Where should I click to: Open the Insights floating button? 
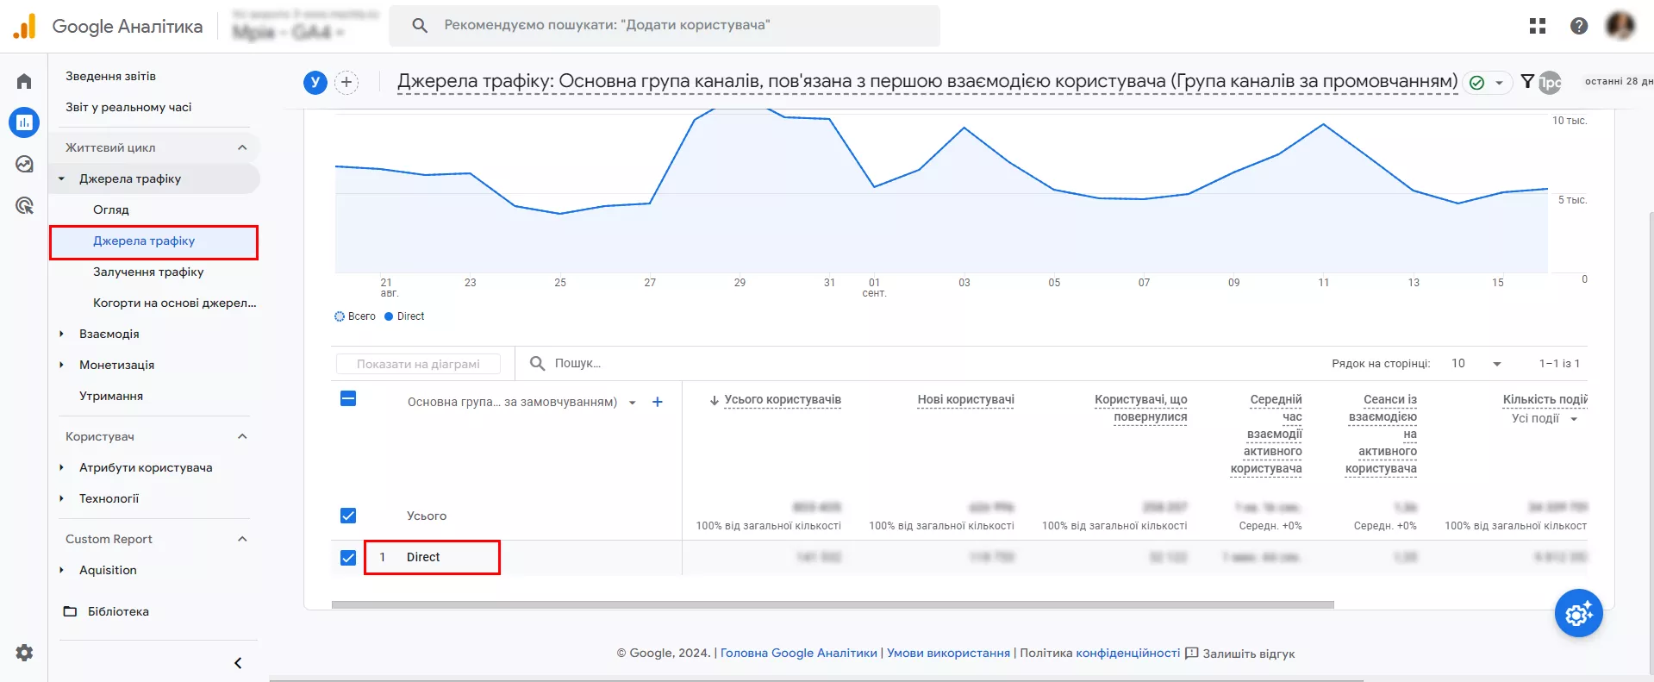1579,613
